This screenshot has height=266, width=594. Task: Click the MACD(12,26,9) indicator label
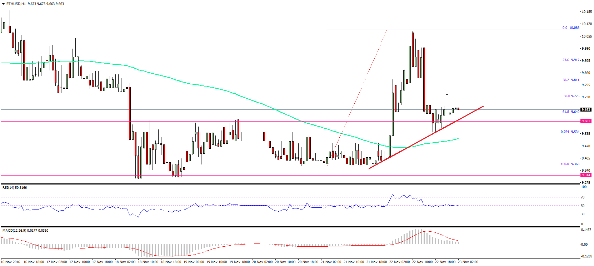pyautogui.click(x=25, y=231)
